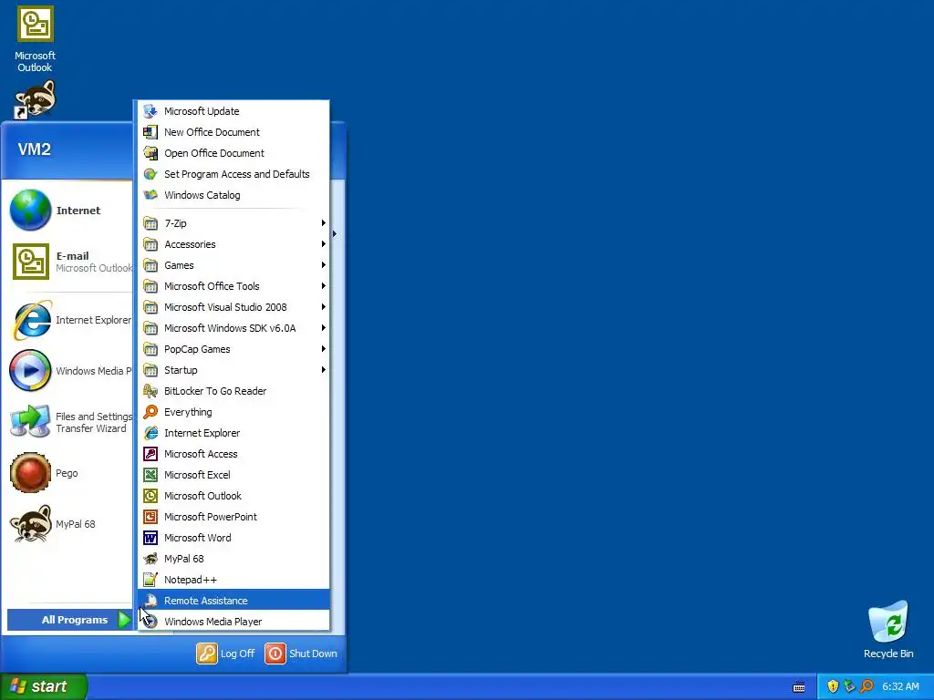Click the VM2 user name header
Viewport: 934px width, 700px height.
[34, 149]
